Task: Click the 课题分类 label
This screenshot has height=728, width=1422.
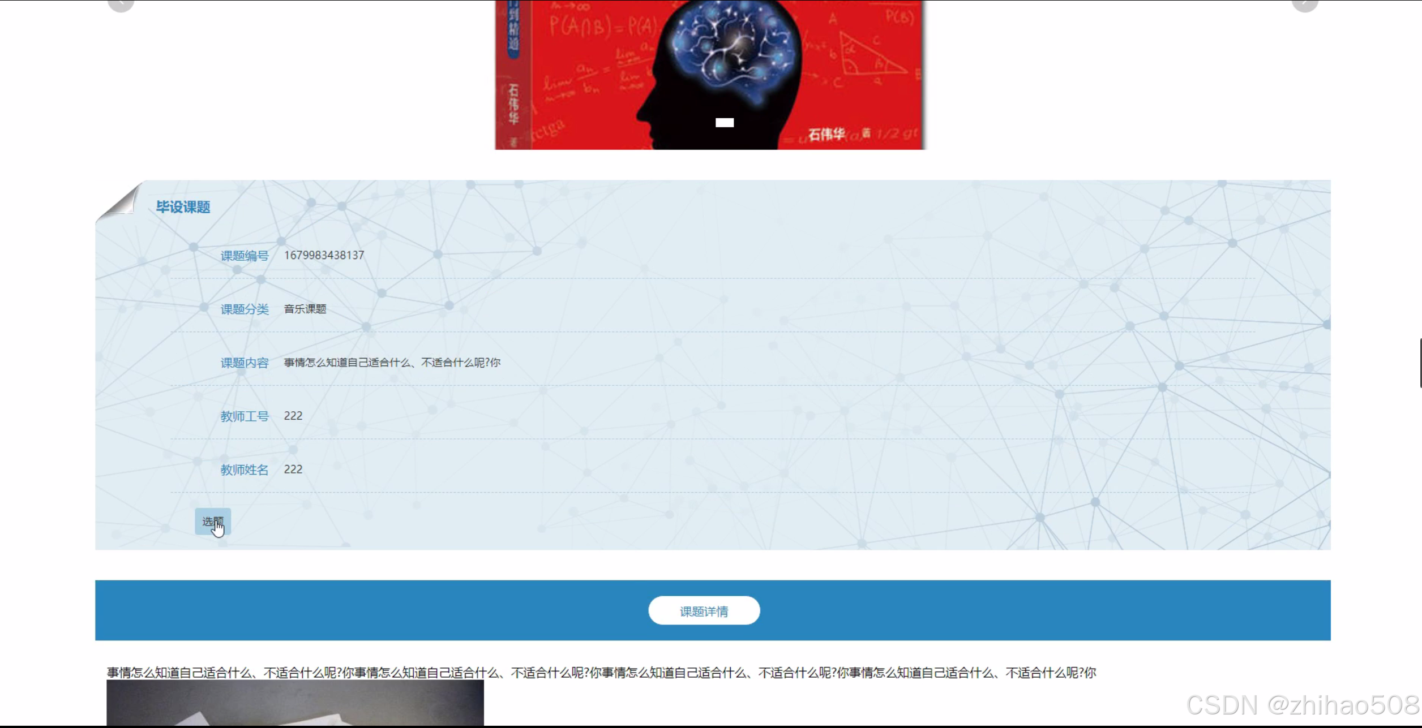Action: (x=244, y=309)
